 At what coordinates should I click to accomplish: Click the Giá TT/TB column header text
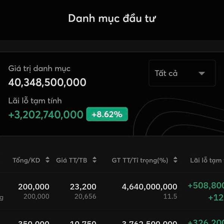[72, 160]
